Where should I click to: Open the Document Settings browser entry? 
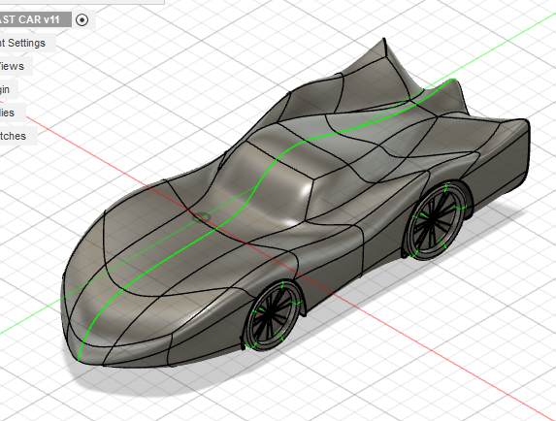(x=28, y=43)
